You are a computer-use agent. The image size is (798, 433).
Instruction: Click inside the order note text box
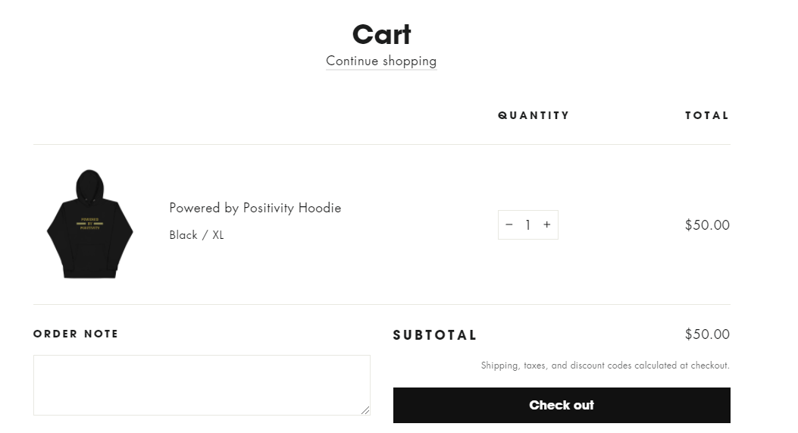(x=202, y=385)
